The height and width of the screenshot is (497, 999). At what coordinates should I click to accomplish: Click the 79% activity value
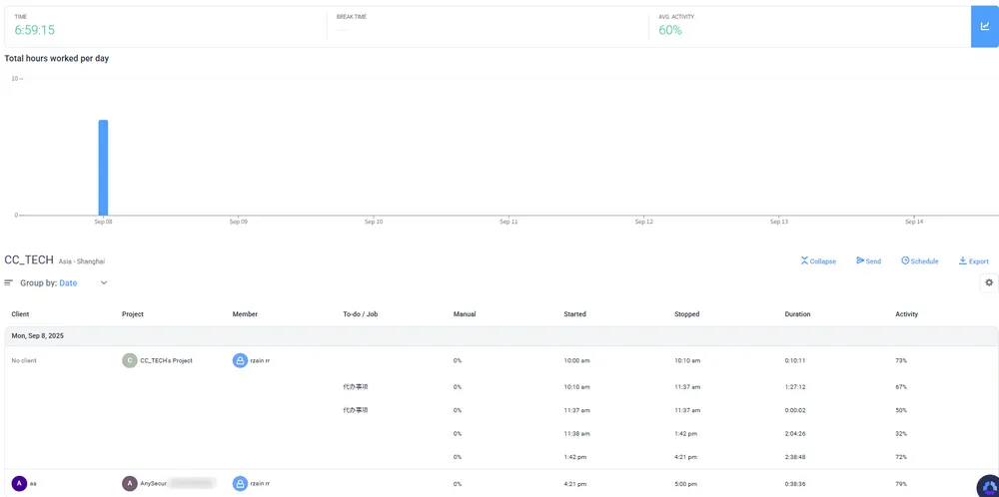[x=901, y=484]
